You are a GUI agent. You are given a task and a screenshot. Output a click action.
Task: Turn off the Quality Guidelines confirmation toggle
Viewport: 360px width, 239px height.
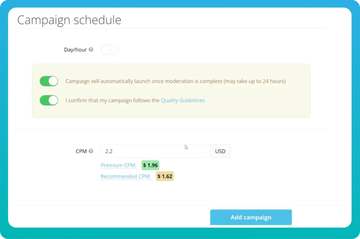49,100
